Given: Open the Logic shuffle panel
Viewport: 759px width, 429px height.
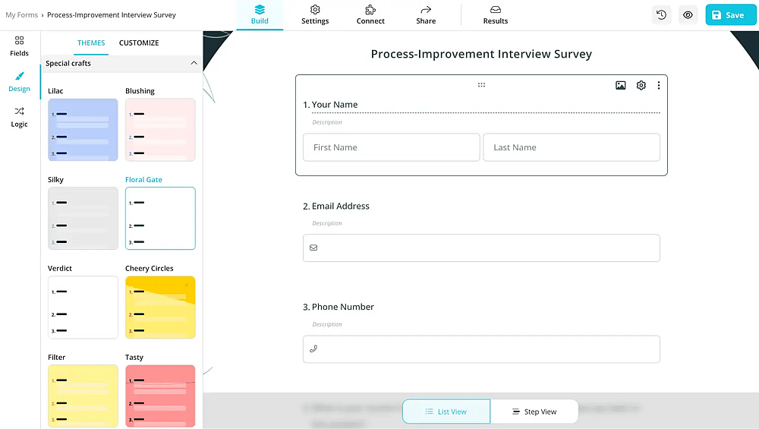Looking at the screenshot, I should point(20,118).
